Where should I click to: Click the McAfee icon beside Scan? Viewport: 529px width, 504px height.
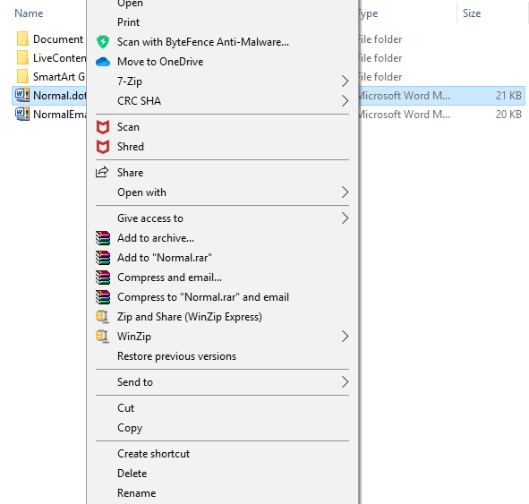tap(103, 127)
